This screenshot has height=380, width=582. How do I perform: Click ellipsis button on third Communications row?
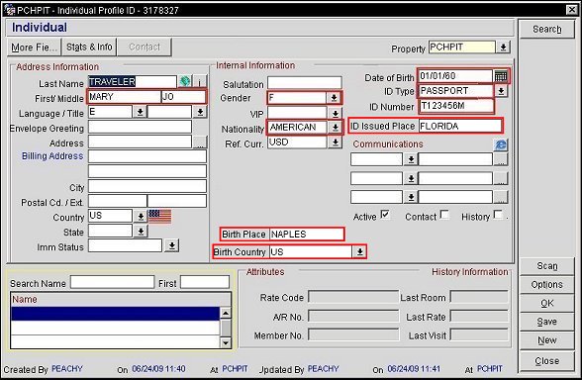[x=501, y=197]
